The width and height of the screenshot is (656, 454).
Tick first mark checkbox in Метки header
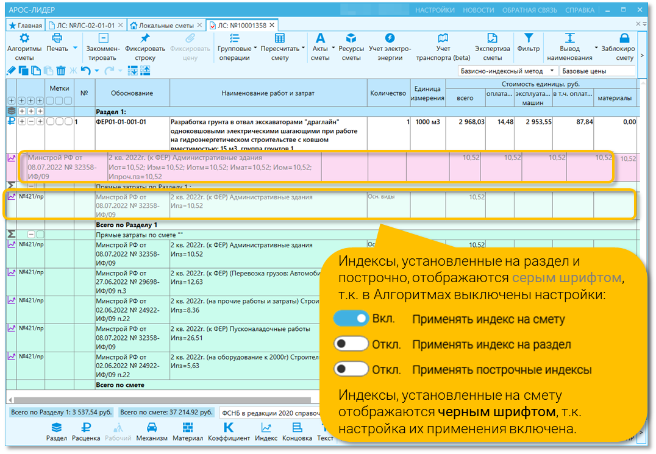point(50,101)
